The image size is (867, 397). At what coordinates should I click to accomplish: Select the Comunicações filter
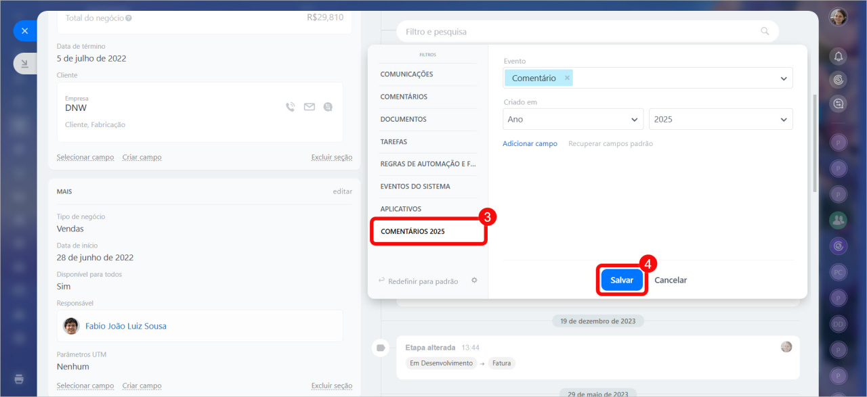[406, 74]
